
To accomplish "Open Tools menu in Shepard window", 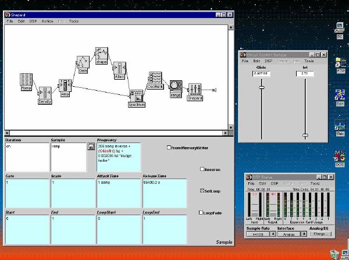I will pyautogui.click(x=74, y=21).
